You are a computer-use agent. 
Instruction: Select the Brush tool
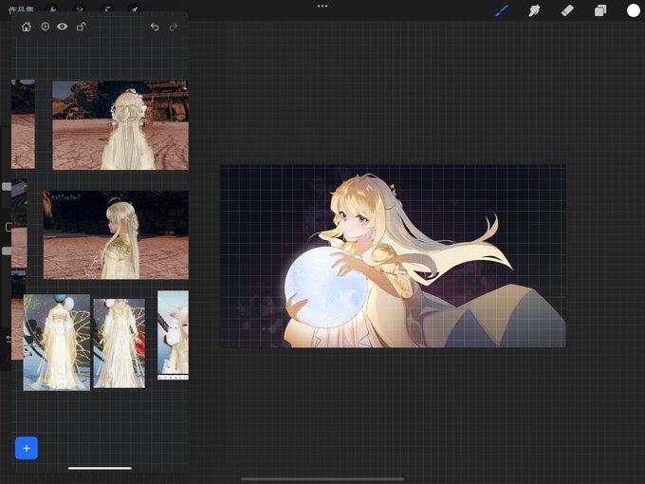pos(502,10)
